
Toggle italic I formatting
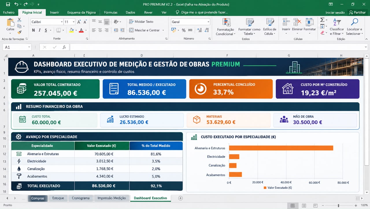pyautogui.click(x=40, y=30)
